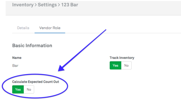Click the chevron after Inventory breadcrumb
This screenshot has width=181, height=109.
coord(36,5)
